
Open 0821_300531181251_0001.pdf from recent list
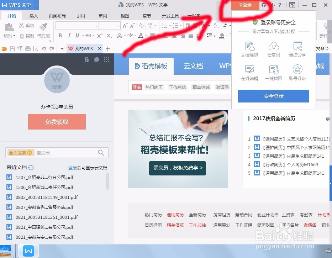click(x=46, y=217)
